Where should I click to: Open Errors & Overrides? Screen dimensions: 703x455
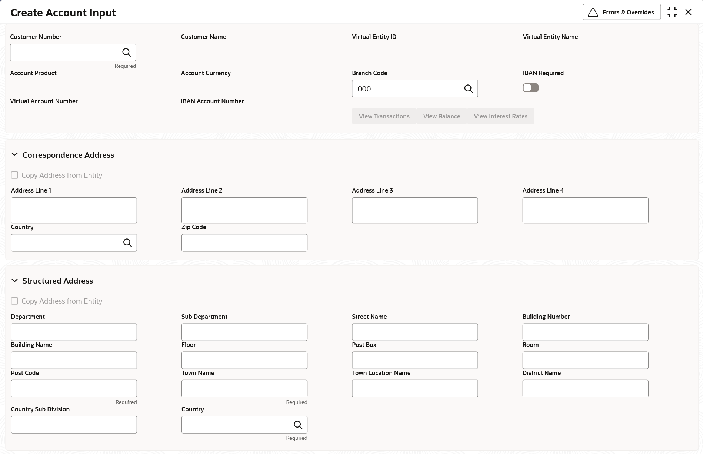point(622,12)
